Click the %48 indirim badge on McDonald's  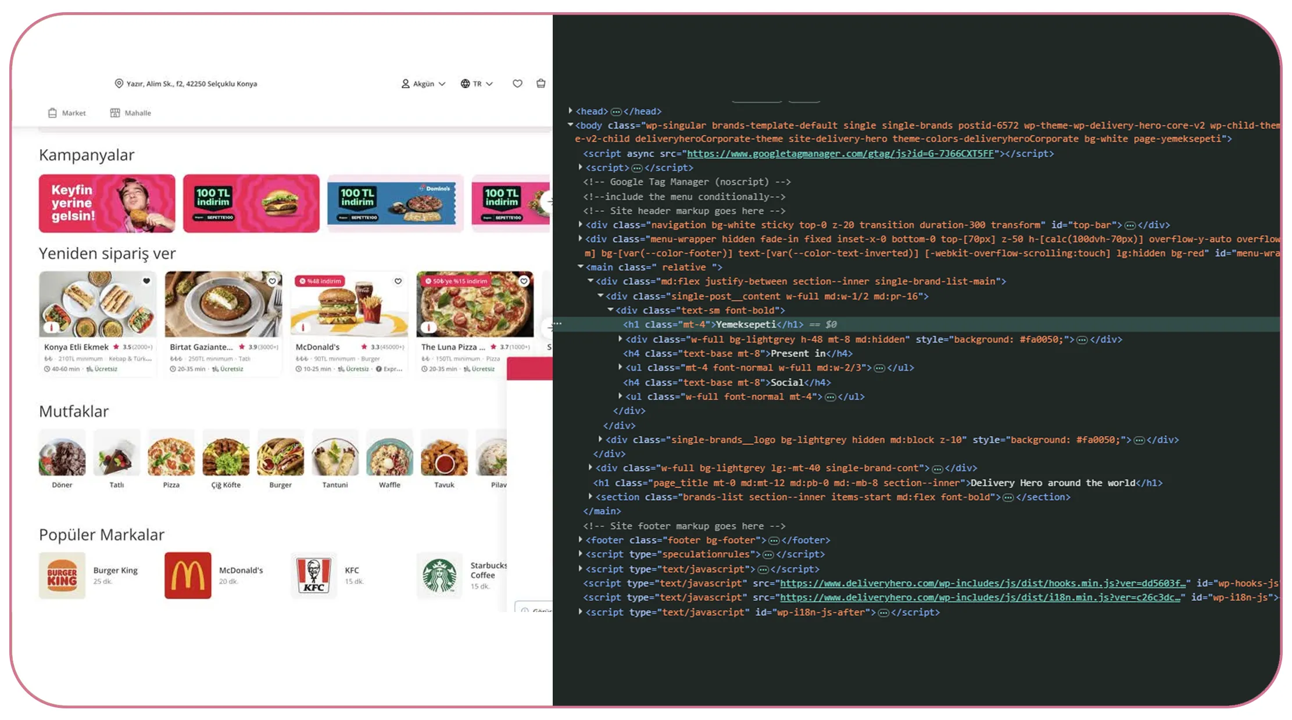point(320,281)
